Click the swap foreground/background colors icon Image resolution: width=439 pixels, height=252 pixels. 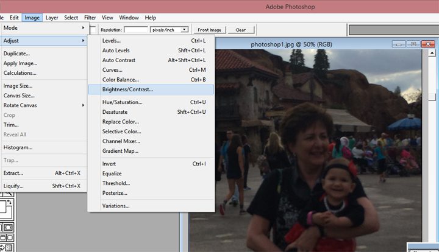[9, 201]
